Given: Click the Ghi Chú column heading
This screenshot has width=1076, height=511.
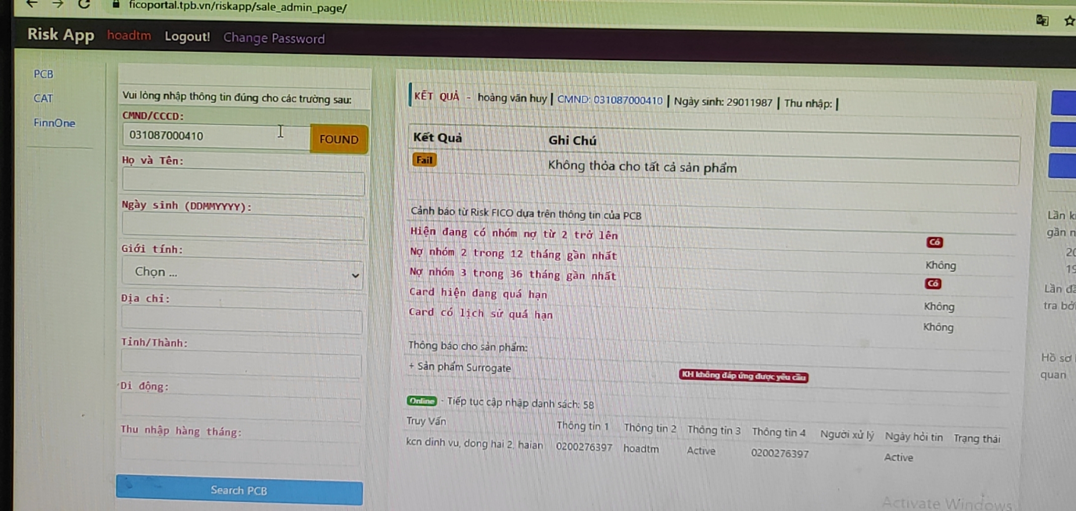Looking at the screenshot, I should click(572, 140).
